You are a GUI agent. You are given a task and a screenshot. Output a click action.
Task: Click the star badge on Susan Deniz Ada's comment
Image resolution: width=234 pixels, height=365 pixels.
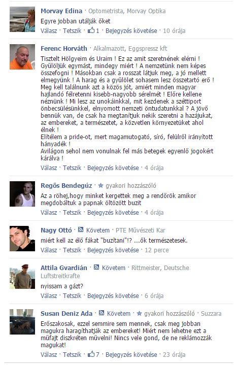[139, 313]
